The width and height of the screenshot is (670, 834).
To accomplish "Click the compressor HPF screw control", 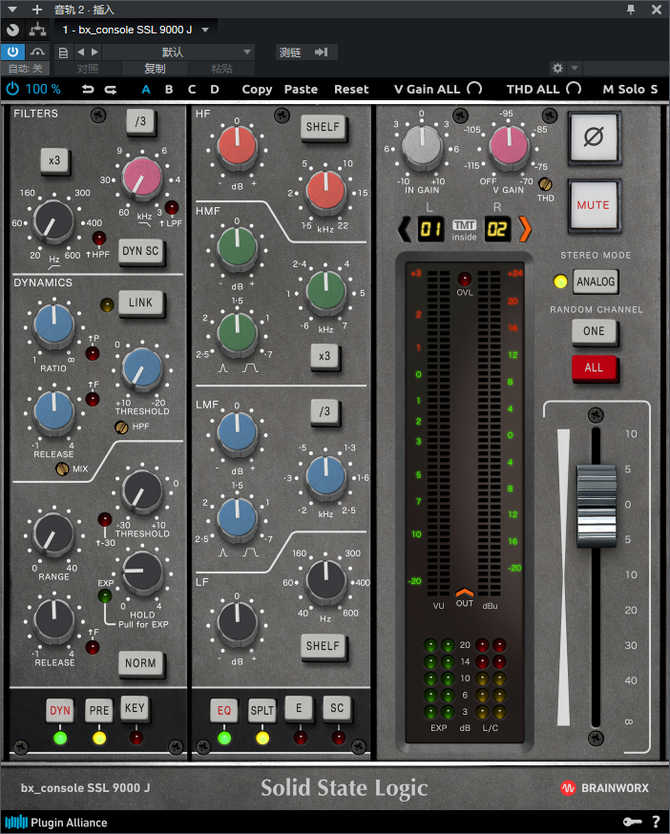I will [121, 427].
